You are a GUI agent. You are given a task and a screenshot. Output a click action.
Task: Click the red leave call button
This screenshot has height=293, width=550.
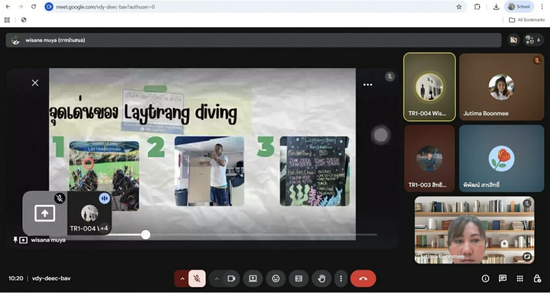363,279
